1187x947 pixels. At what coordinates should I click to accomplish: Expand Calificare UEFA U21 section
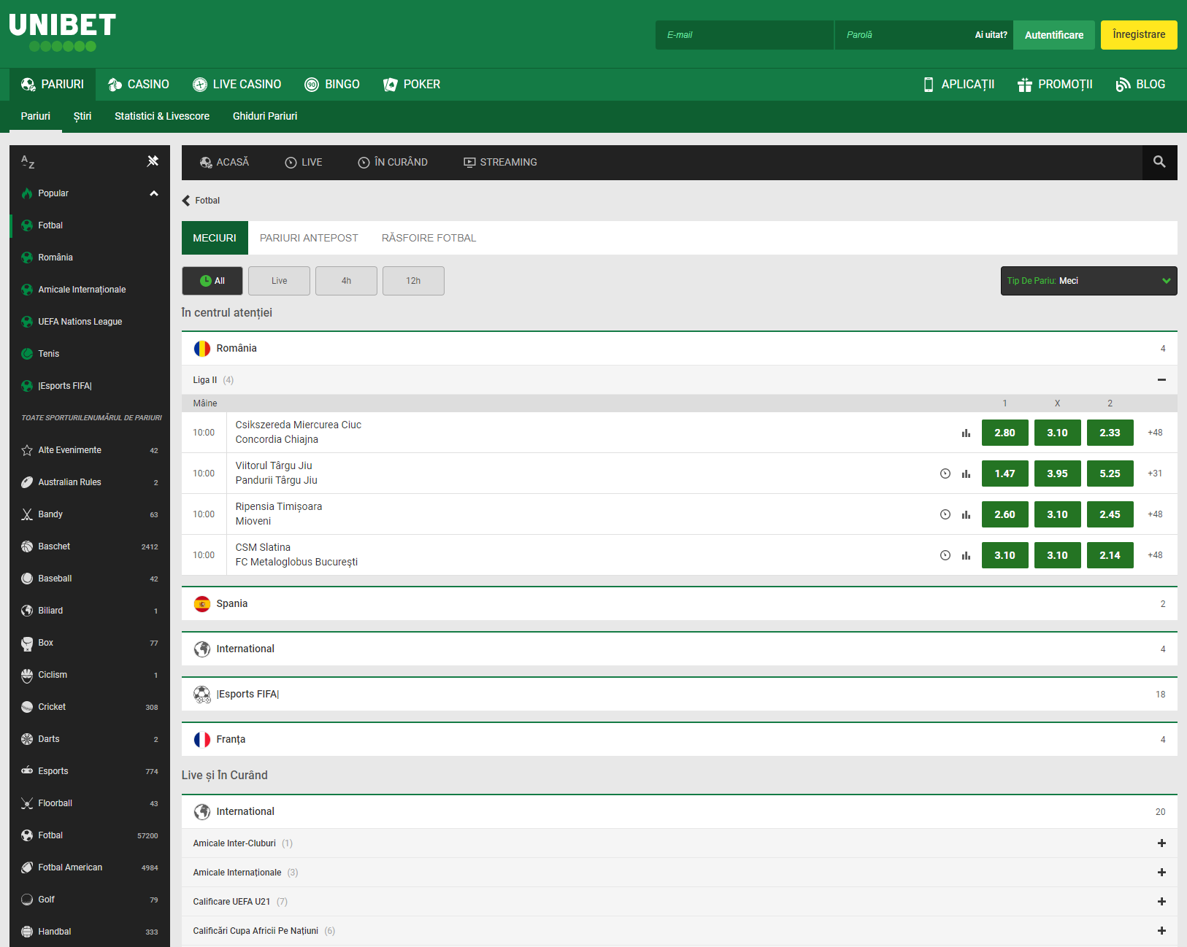1161,902
